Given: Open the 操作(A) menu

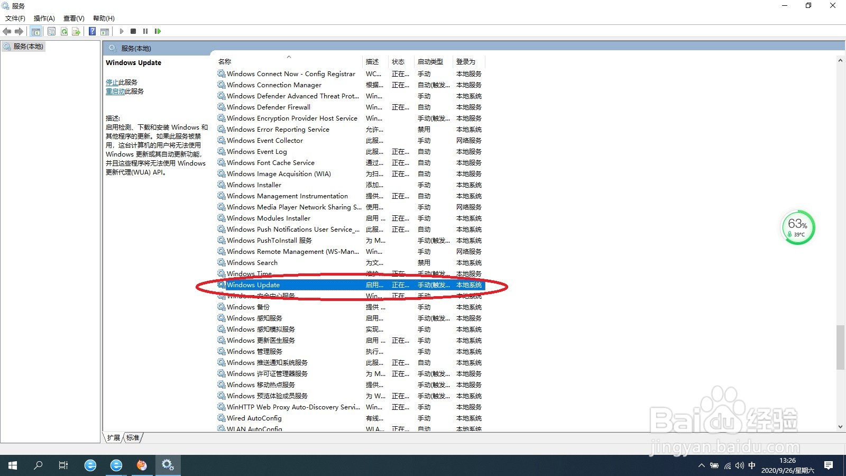Looking at the screenshot, I should (44, 18).
